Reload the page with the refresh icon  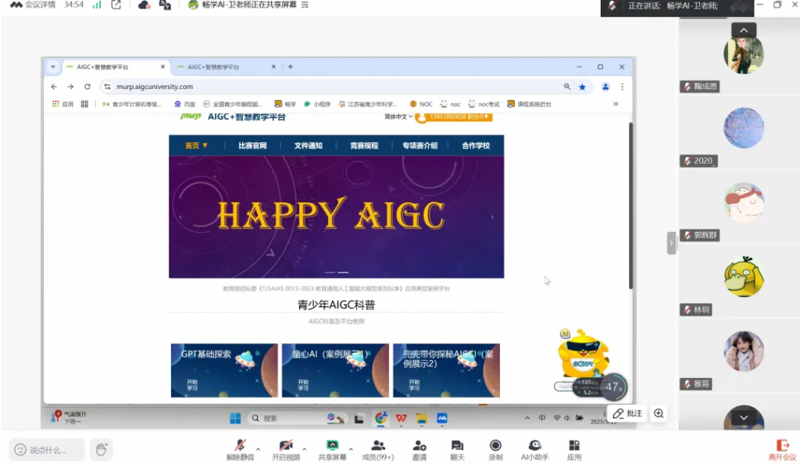87,87
